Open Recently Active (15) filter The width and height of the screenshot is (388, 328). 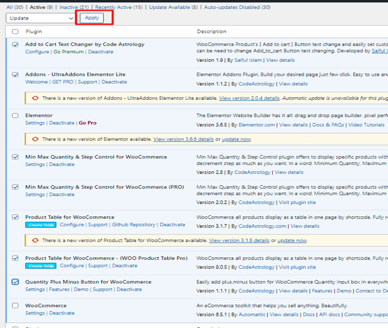pos(119,7)
